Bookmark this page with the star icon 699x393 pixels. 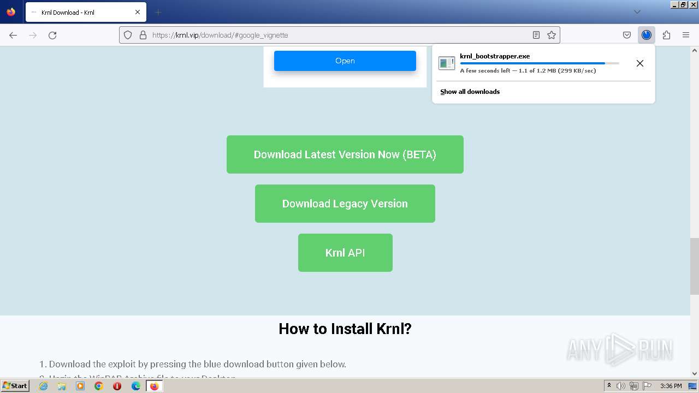pyautogui.click(x=552, y=35)
